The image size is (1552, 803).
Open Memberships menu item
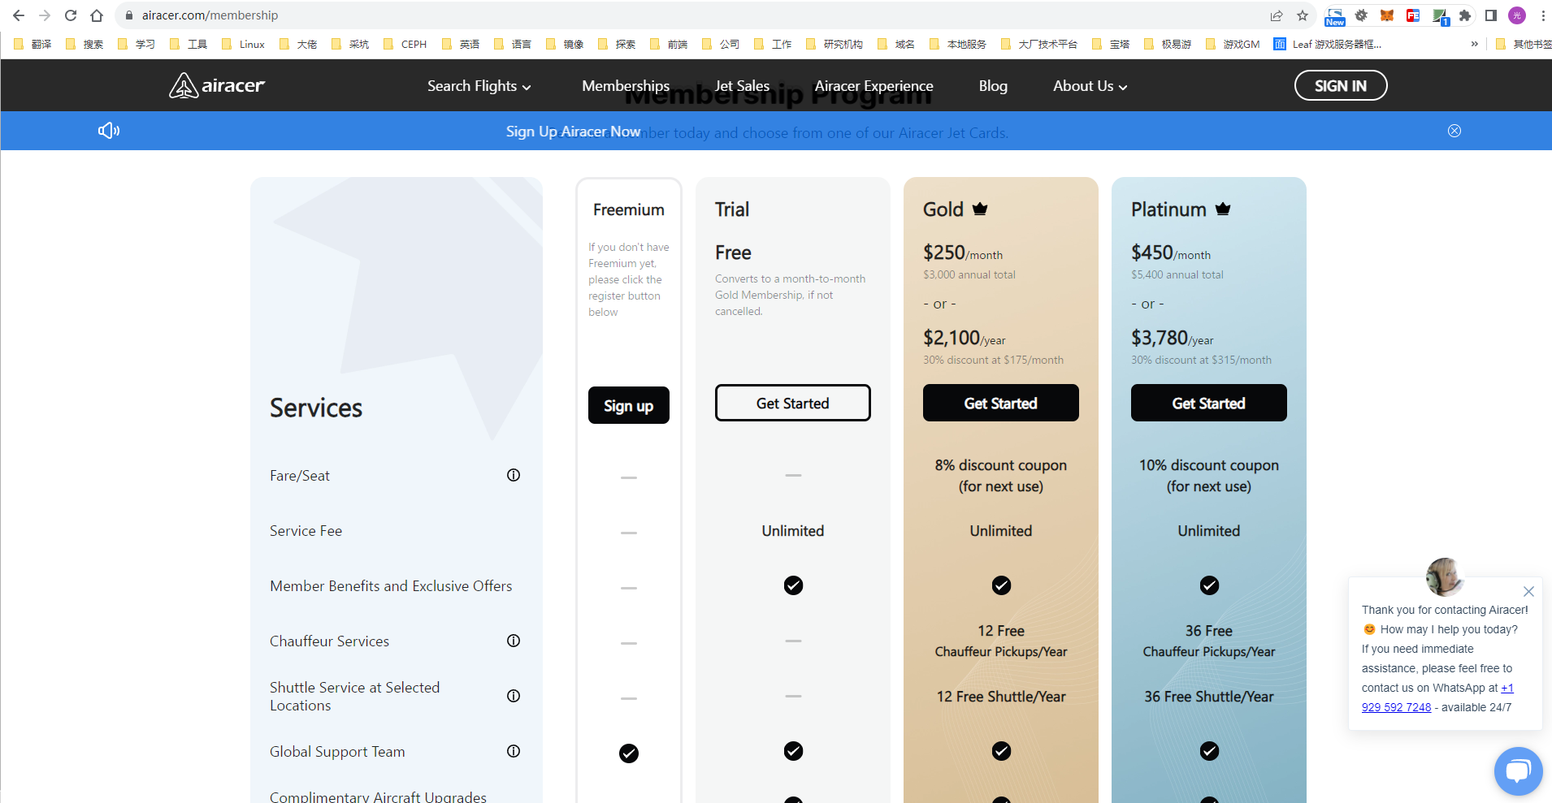tap(626, 86)
